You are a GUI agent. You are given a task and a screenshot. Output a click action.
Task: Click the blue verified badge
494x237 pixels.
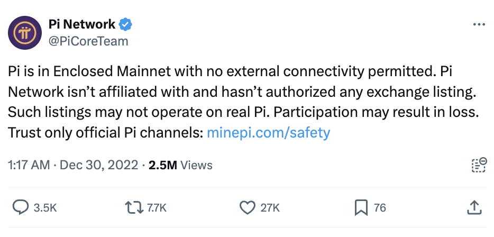tap(125, 24)
